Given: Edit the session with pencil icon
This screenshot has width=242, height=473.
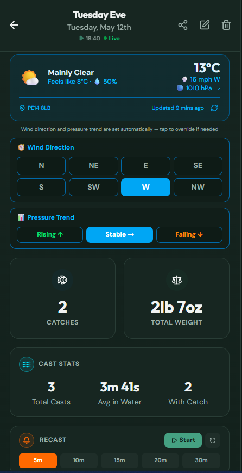Looking at the screenshot, I should point(205,25).
